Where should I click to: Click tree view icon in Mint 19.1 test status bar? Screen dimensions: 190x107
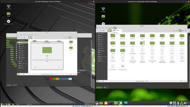(x=100, y=81)
